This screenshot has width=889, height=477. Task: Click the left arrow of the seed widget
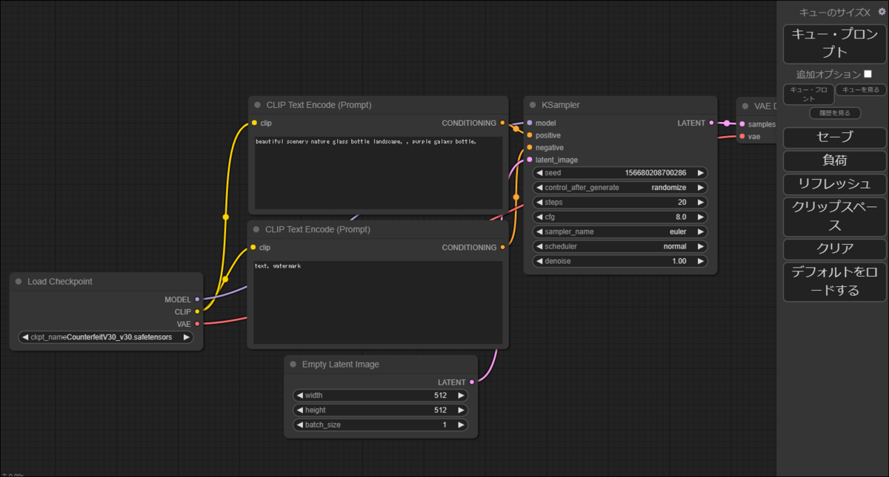point(539,172)
